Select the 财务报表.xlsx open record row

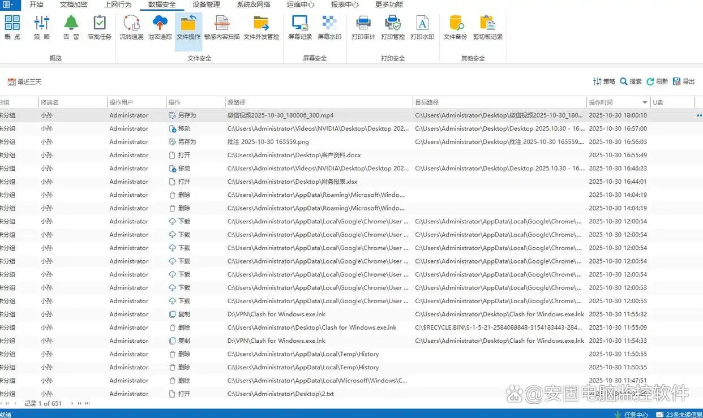[292, 182]
